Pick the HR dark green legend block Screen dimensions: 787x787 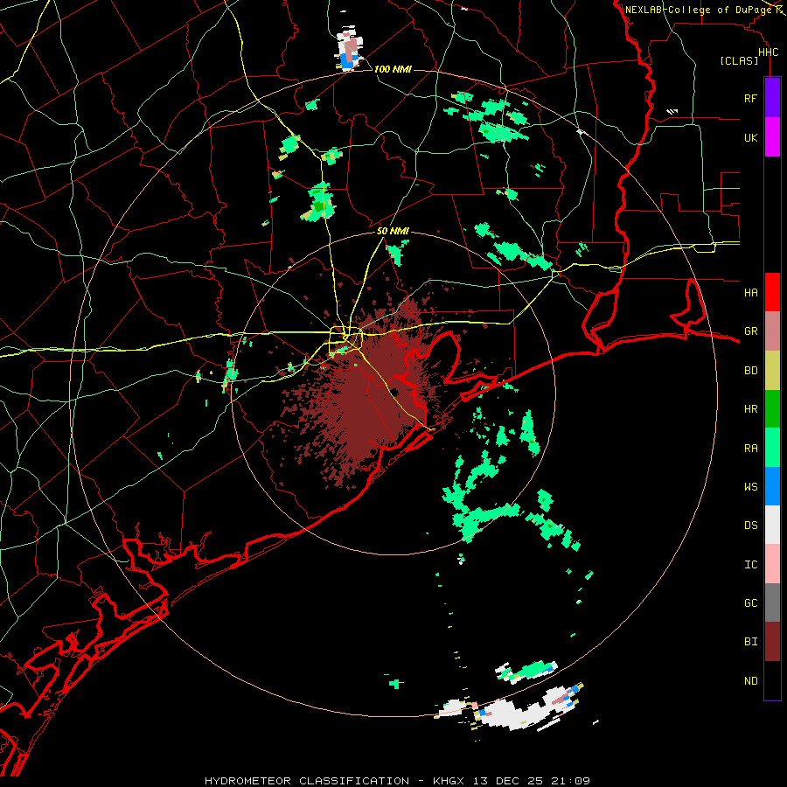(x=772, y=409)
